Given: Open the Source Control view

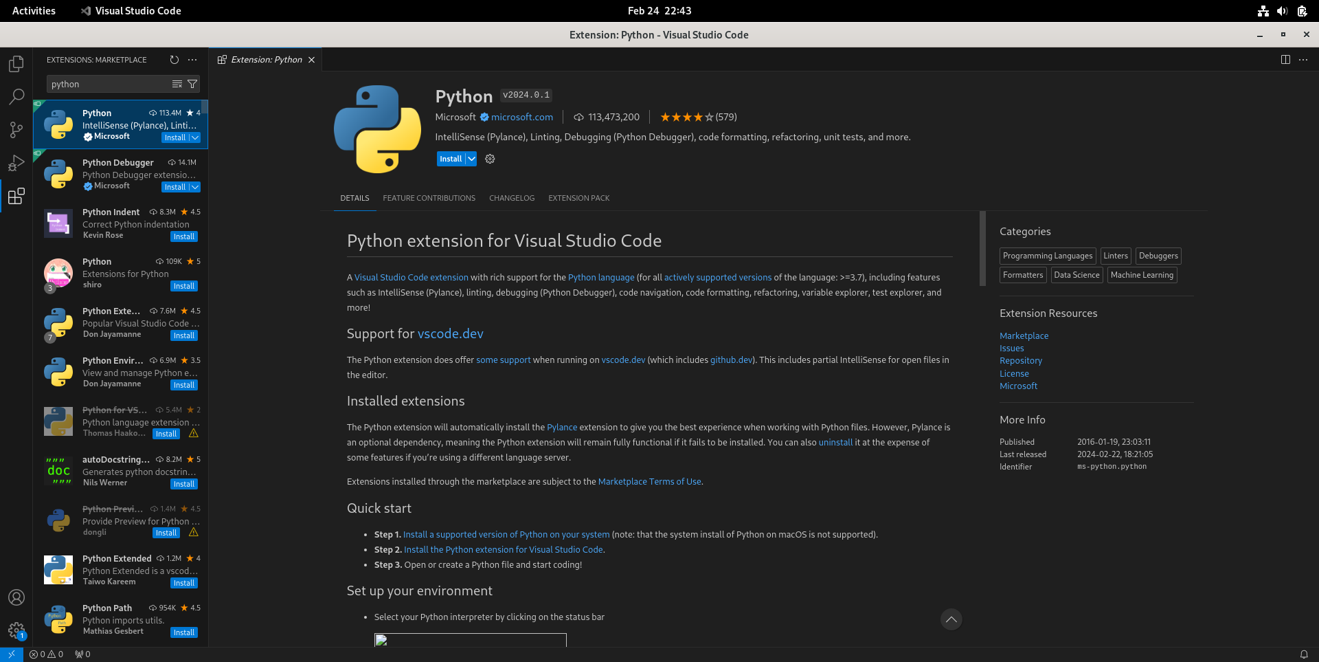Looking at the screenshot, I should [16, 130].
